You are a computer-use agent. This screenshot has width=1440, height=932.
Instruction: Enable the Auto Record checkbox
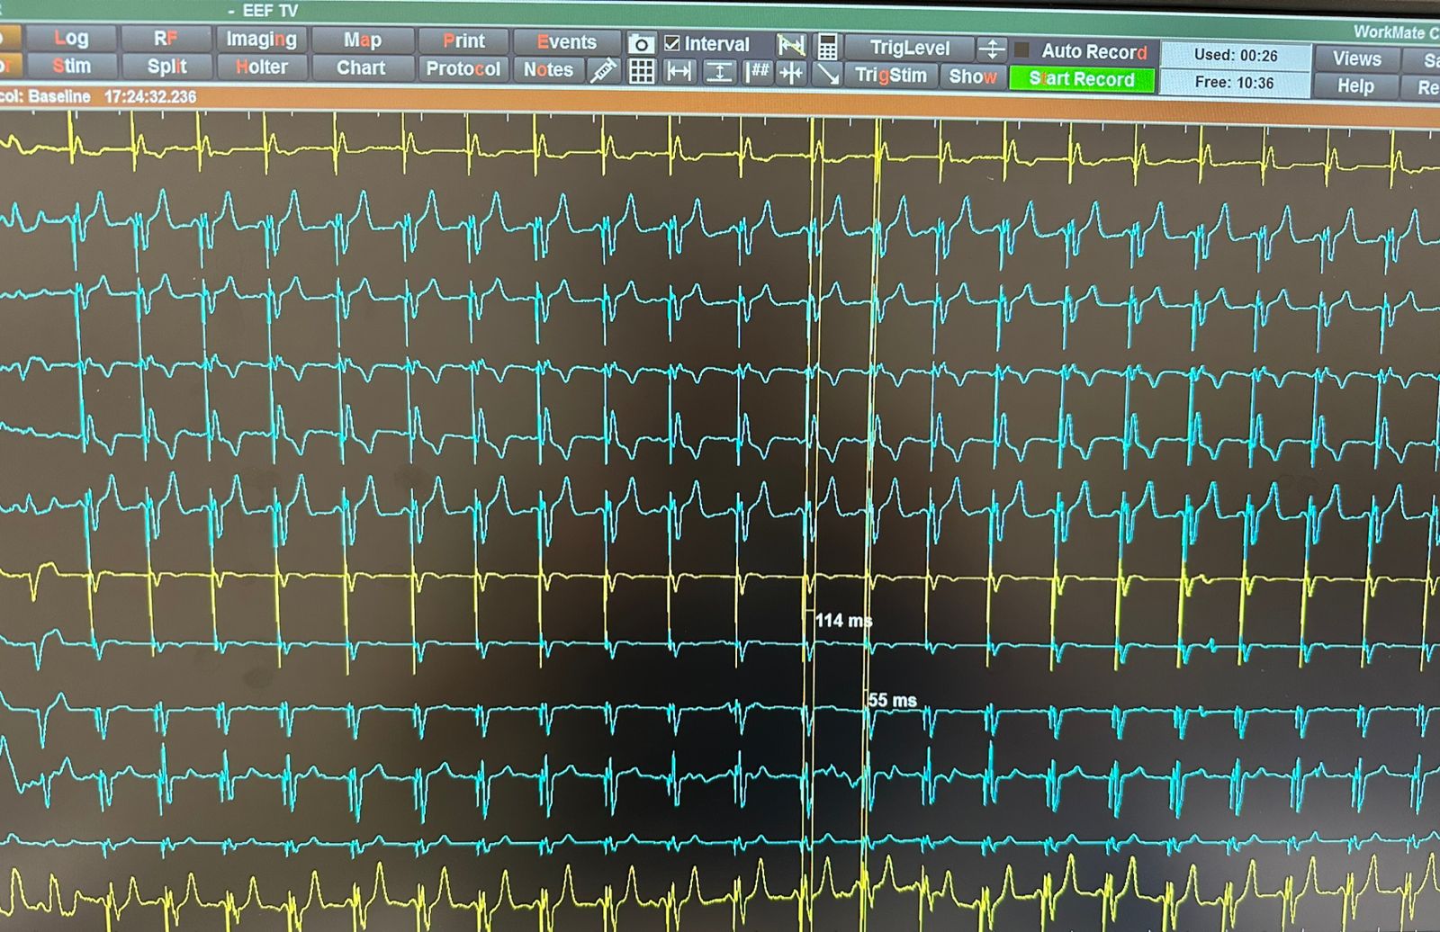point(1022,50)
